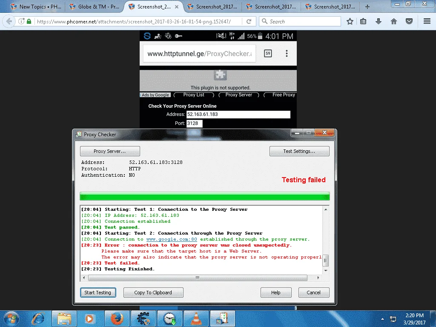The width and height of the screenshot is (436, 327).
Task: Click log scroll up arrow
Action: (x=326, y=209)
